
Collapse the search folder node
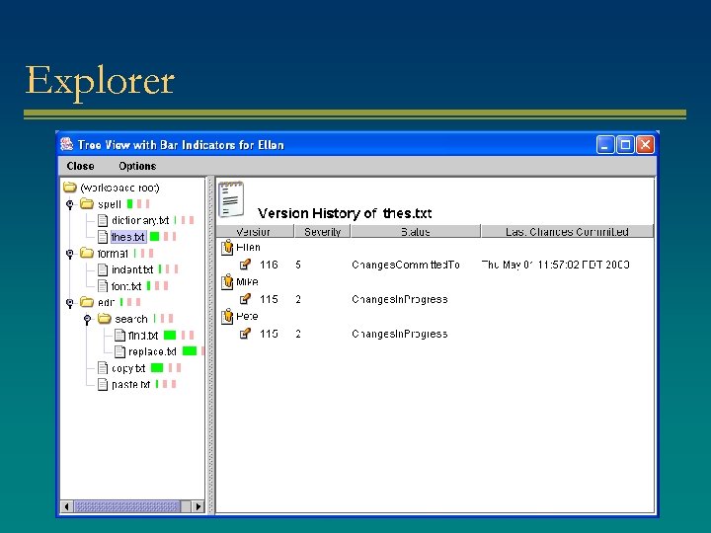87,319
